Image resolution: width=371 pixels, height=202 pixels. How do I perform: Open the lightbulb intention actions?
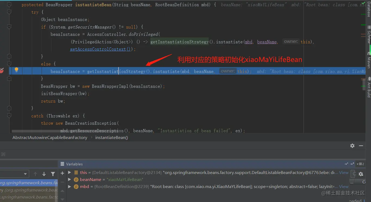pos(16,70)
